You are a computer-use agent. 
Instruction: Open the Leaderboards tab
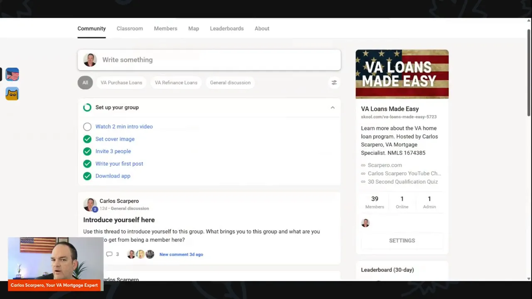point(227,28)
